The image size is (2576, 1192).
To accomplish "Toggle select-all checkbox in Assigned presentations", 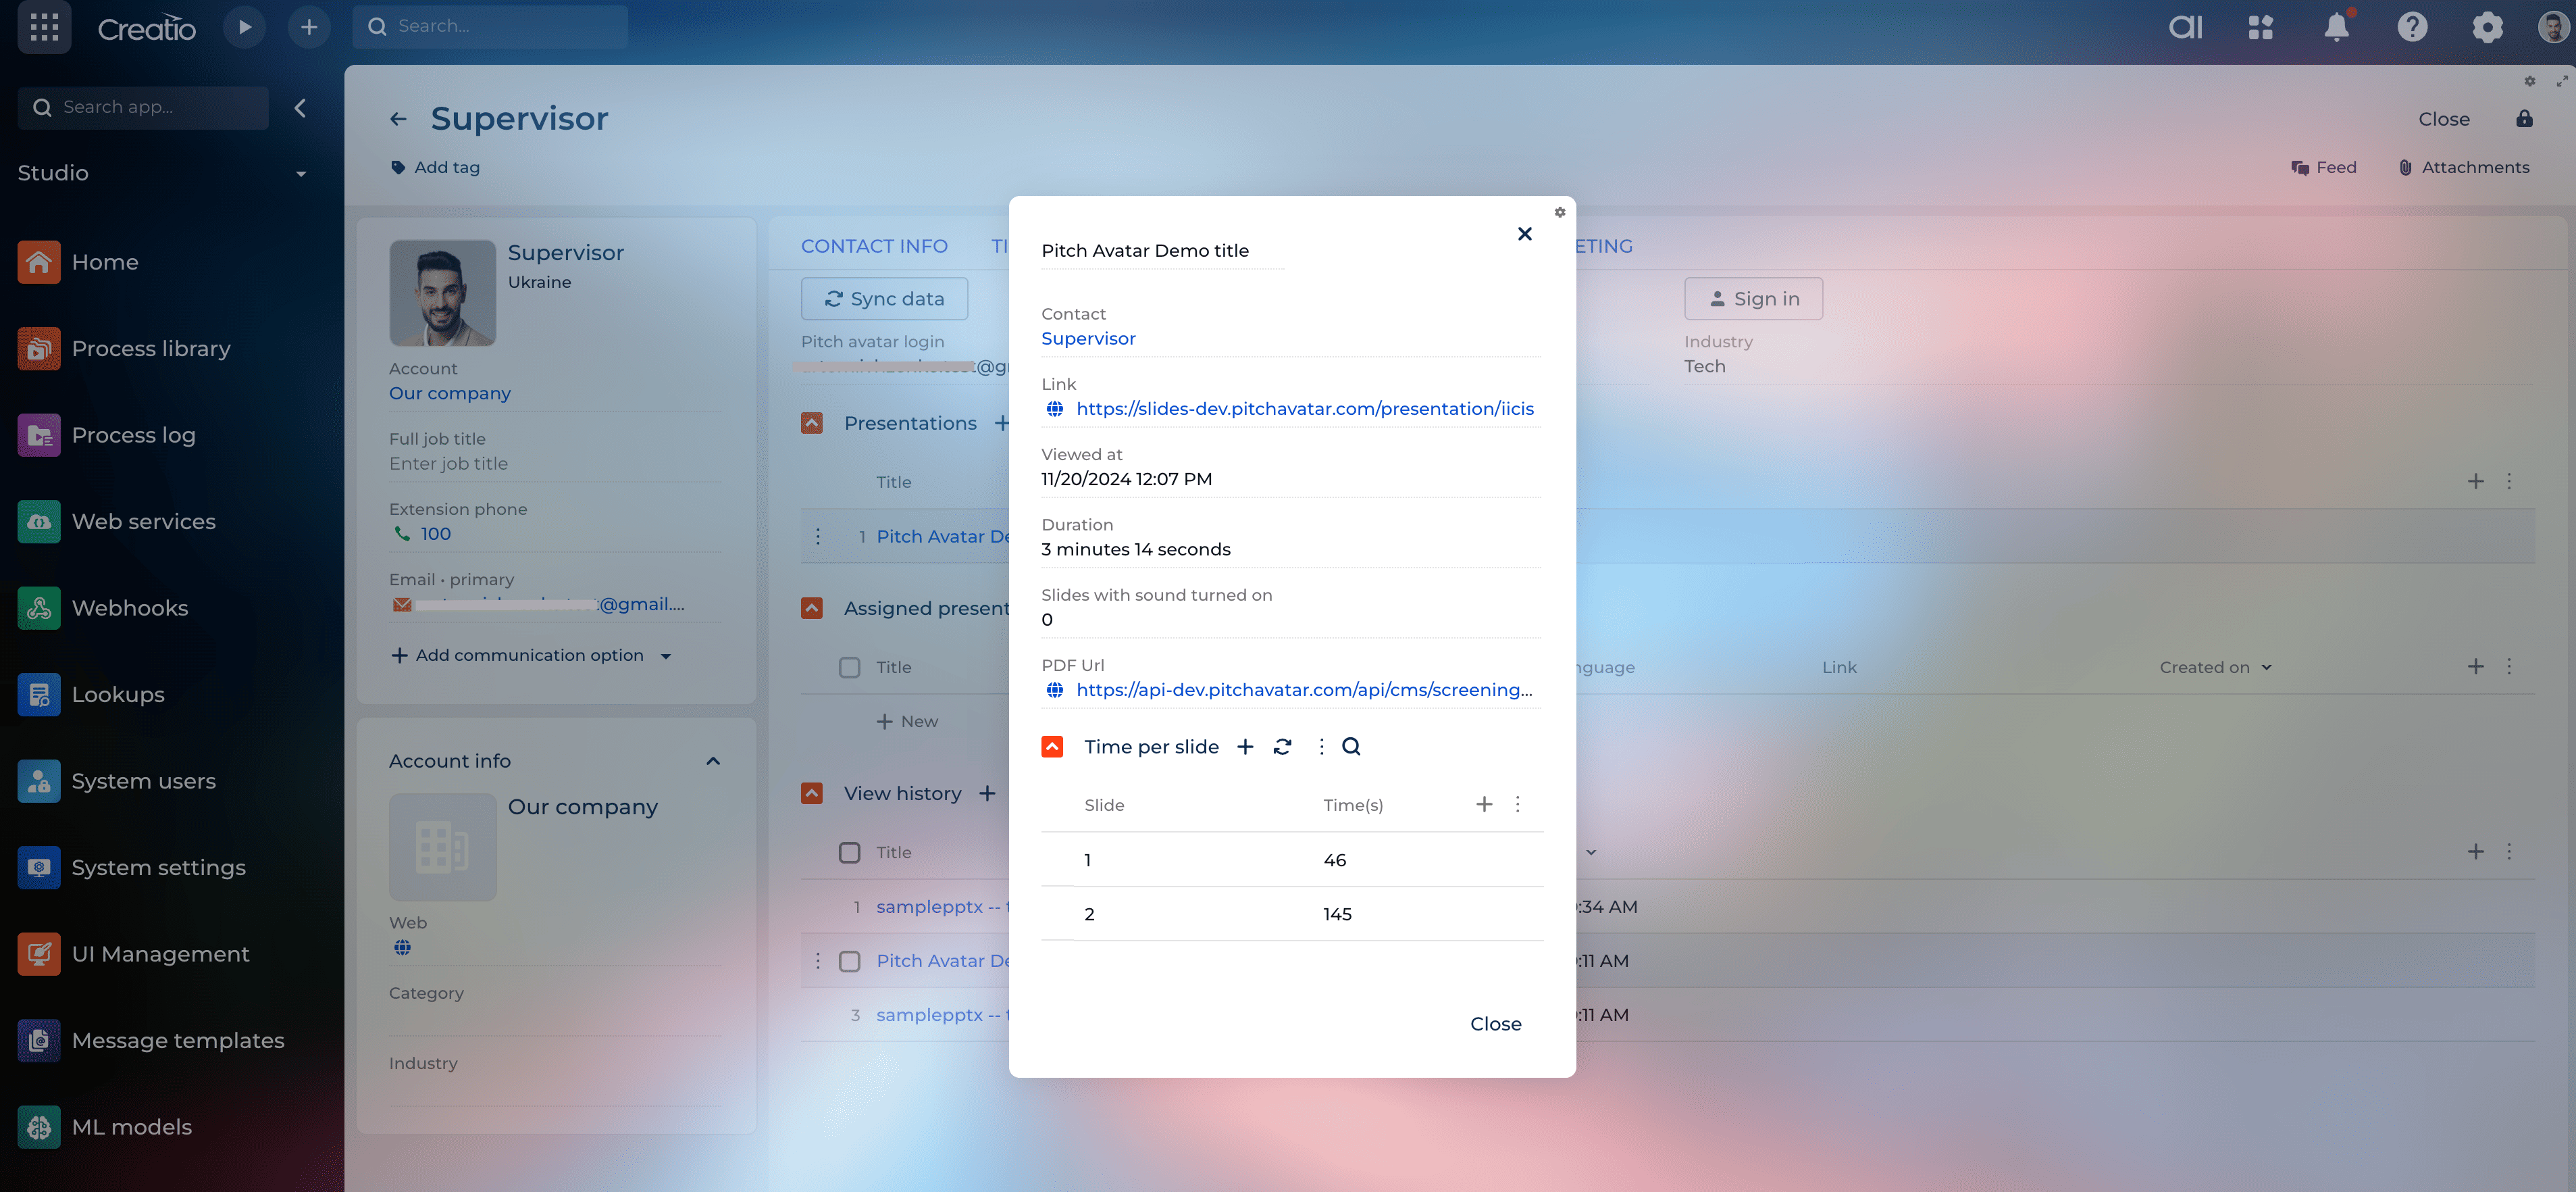I will coord(849,668).
